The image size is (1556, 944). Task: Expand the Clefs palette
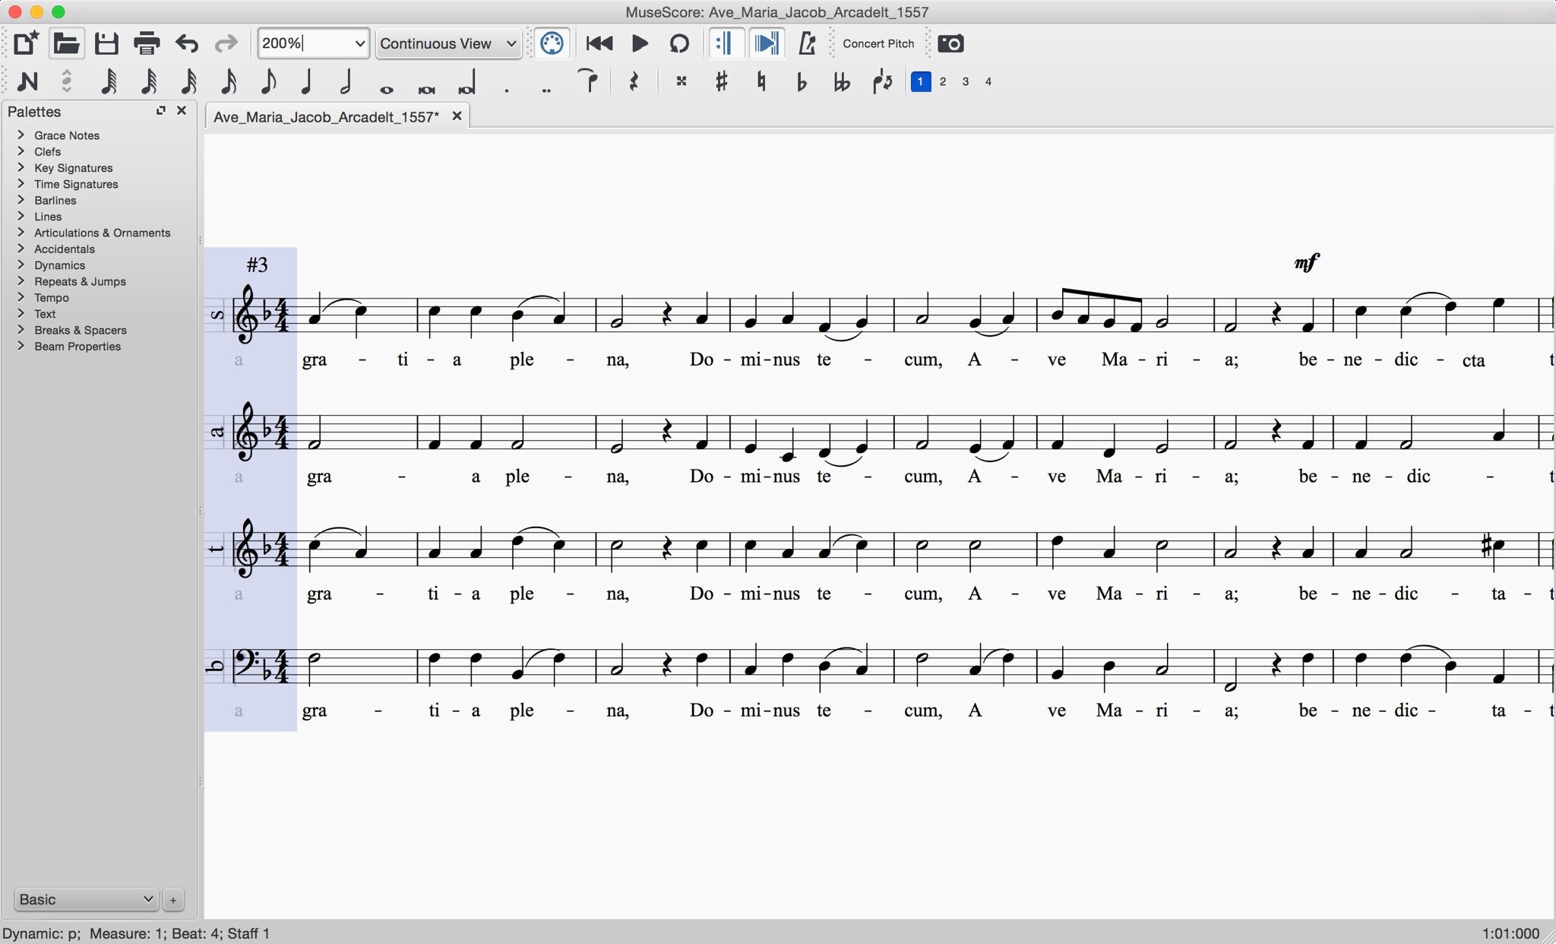(46, 151)
